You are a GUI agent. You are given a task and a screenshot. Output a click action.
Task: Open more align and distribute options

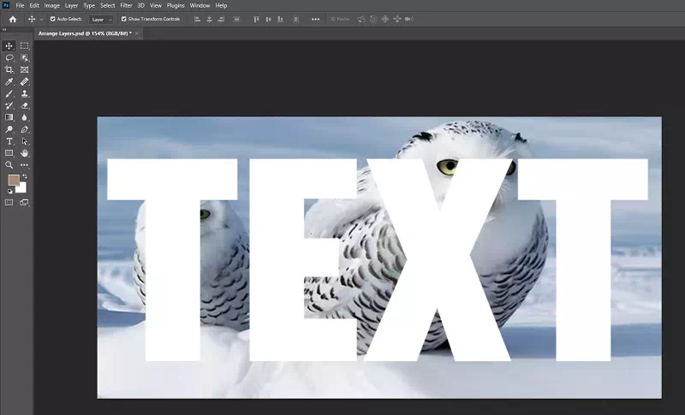tap(315, 19)
